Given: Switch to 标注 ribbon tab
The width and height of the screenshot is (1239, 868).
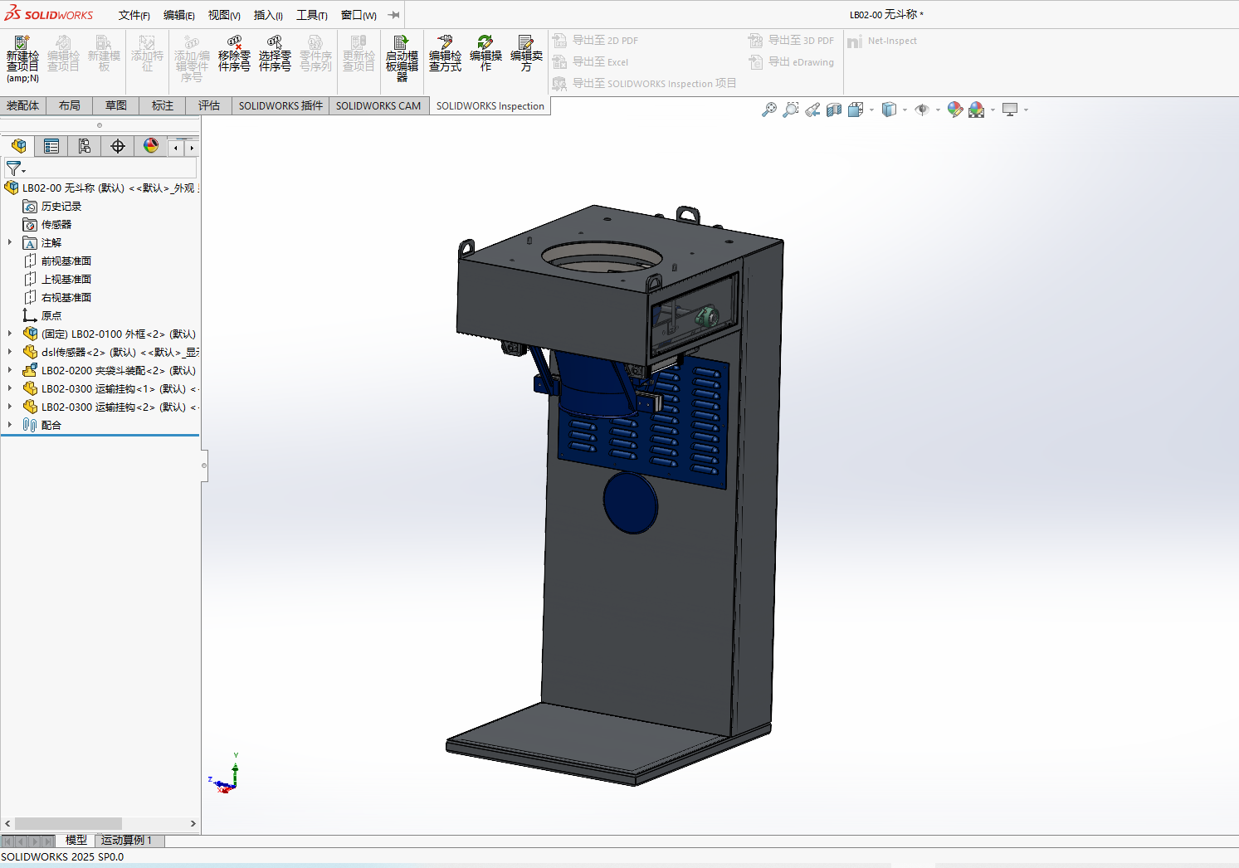Looking at the screenshot, I should pos(163,105).
